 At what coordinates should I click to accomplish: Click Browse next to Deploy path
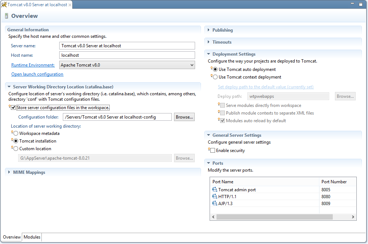pos(345,96)
